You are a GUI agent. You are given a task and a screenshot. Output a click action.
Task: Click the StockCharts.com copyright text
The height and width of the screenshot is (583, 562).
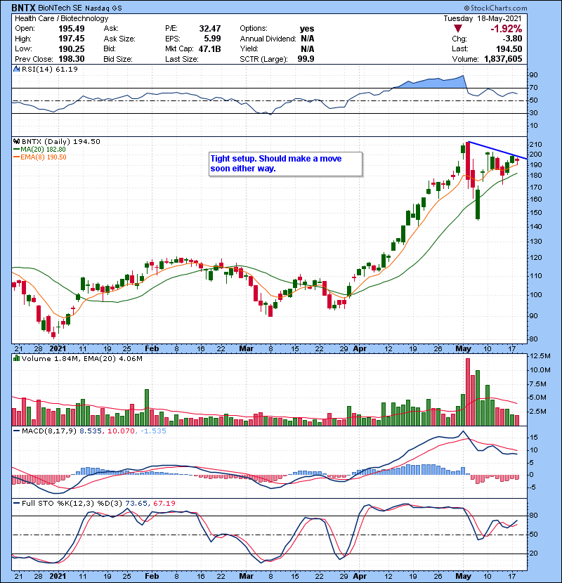pyautogui.click(x=495, y=8)
